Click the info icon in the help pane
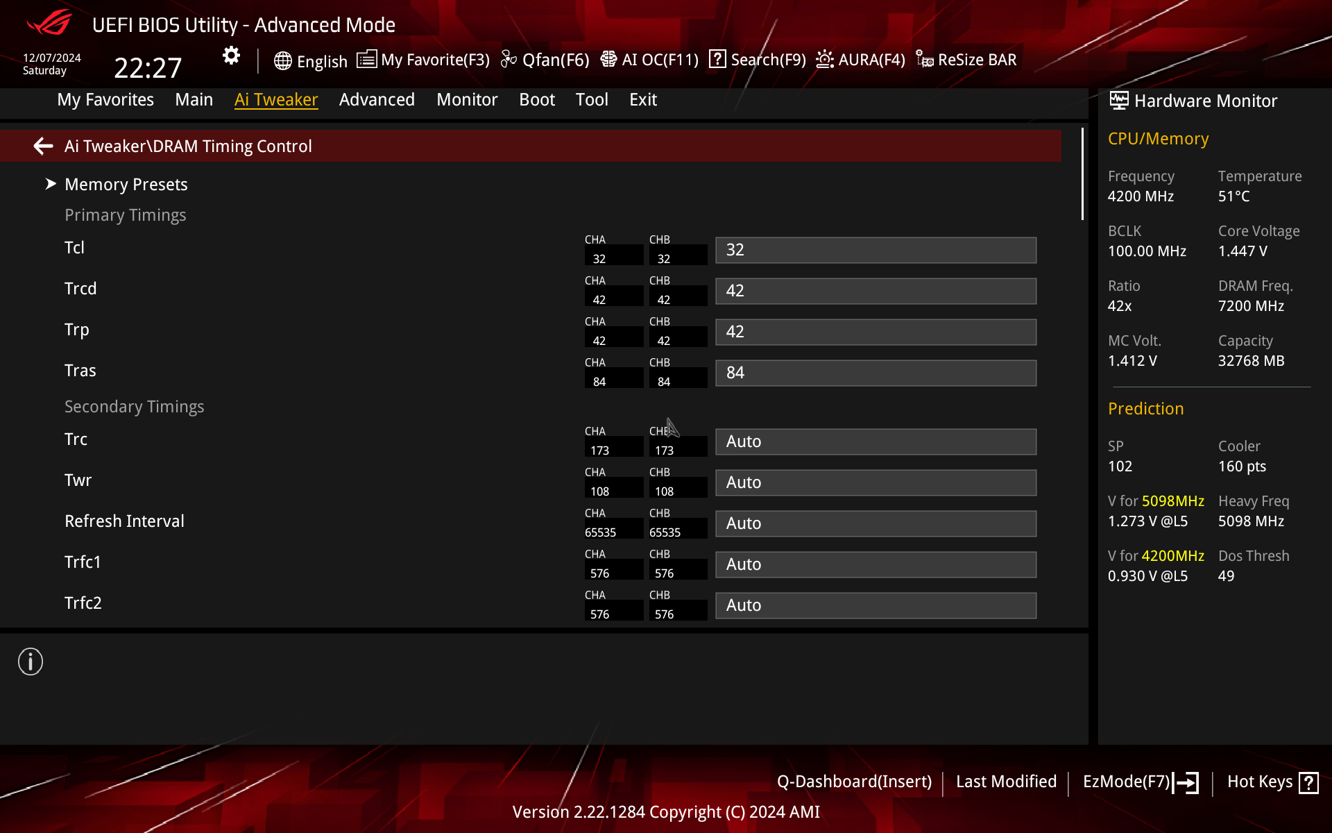1332x833 pixels. tap(31, 662)
